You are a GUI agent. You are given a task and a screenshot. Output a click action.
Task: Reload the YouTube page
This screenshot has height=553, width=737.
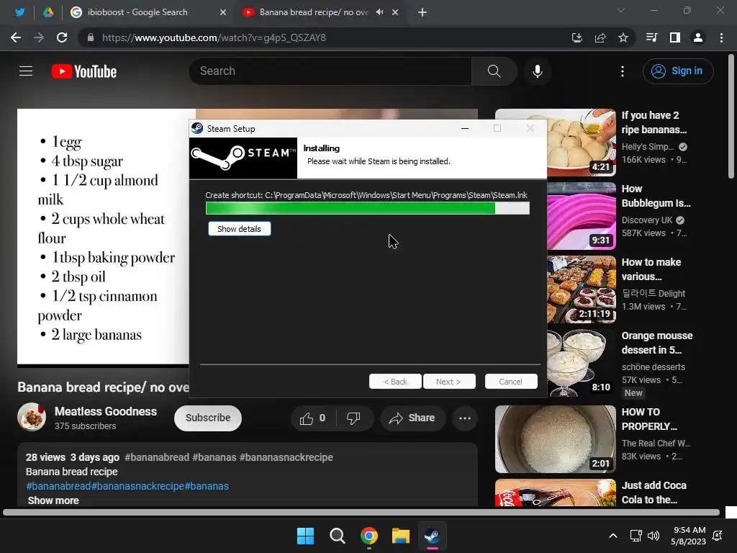pyautogui.click(x=62, y=37)
